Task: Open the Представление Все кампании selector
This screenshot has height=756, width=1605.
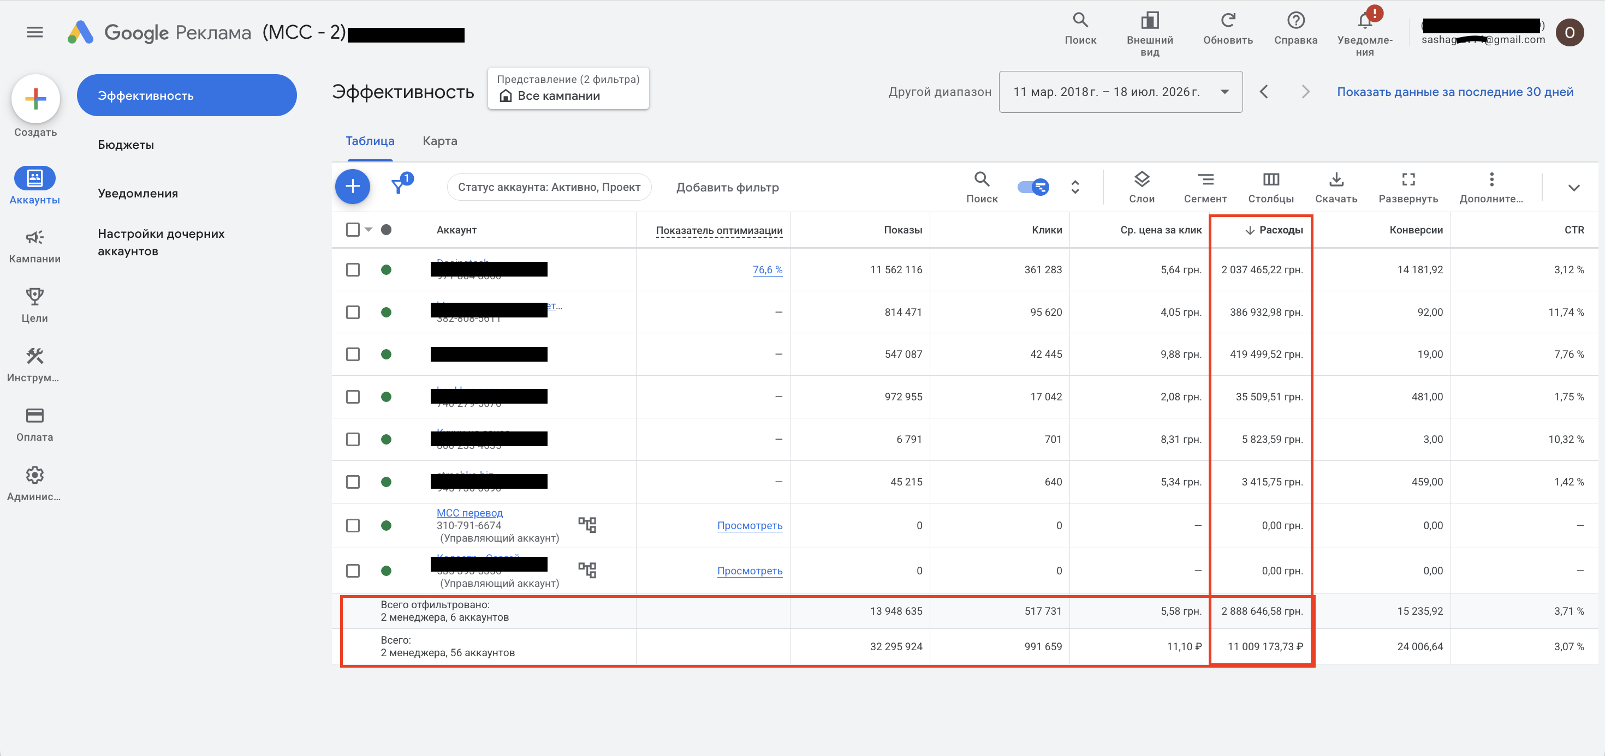Action: point(568,88)
